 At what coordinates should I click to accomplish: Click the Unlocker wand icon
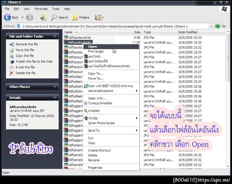click(86, 111)
